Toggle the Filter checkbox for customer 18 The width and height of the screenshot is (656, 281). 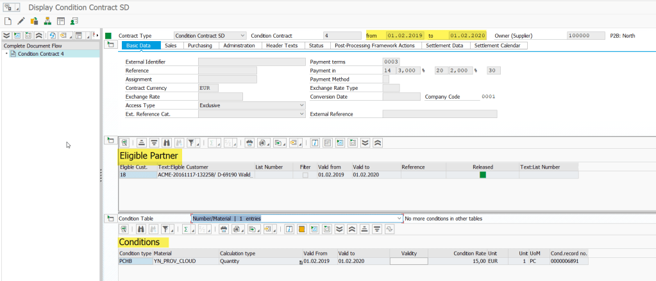pos(305,175)
